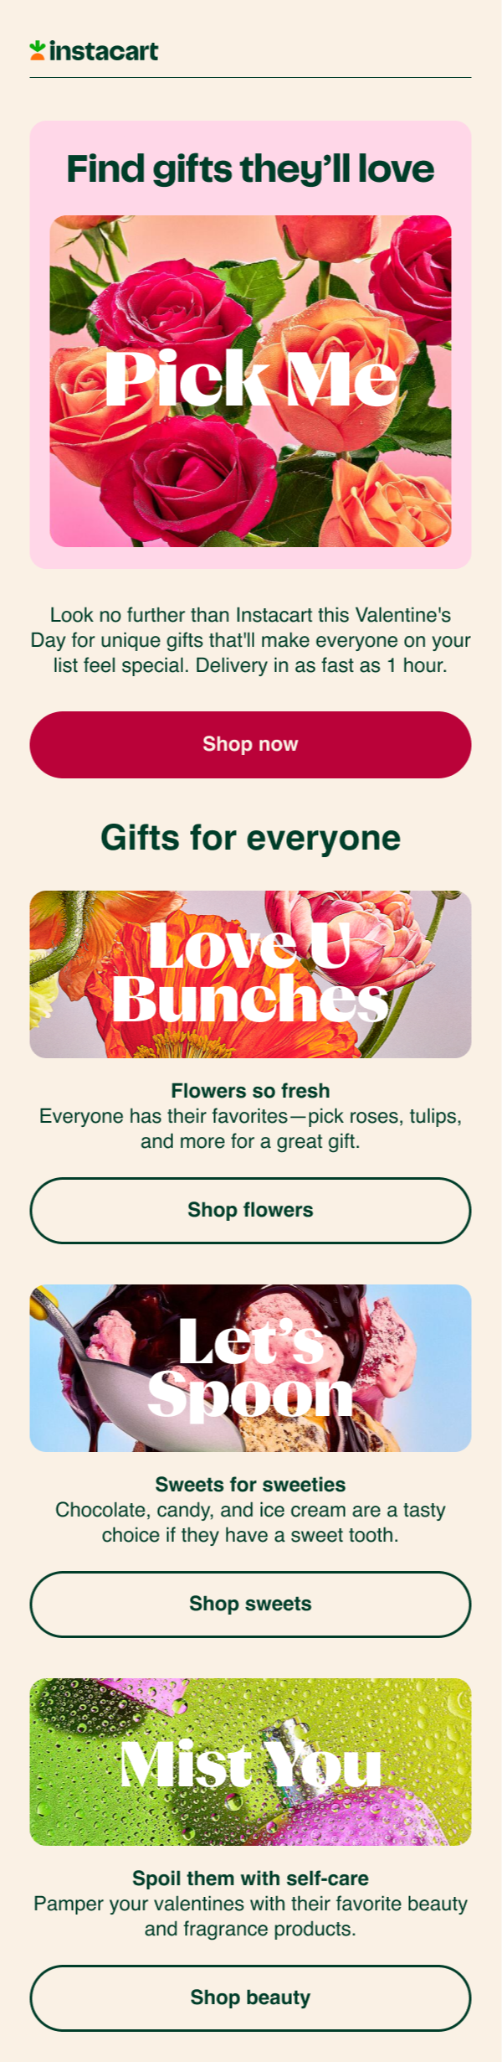Open the 'Let's Spoon' ice cream banner

250,1367
